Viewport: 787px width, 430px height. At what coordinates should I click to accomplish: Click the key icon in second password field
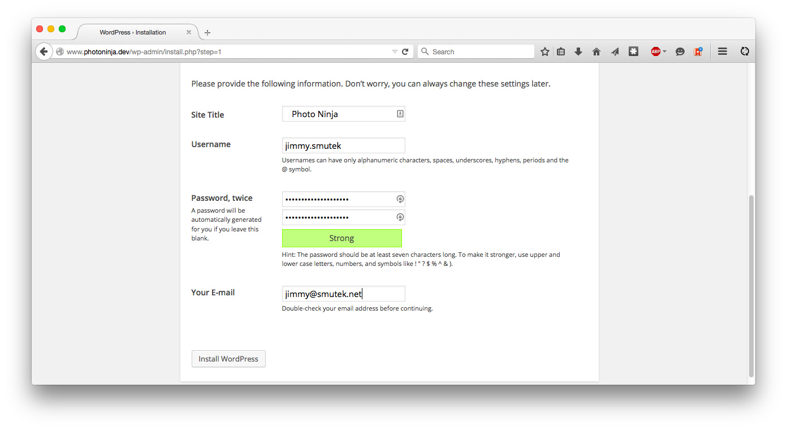point(400,217)
